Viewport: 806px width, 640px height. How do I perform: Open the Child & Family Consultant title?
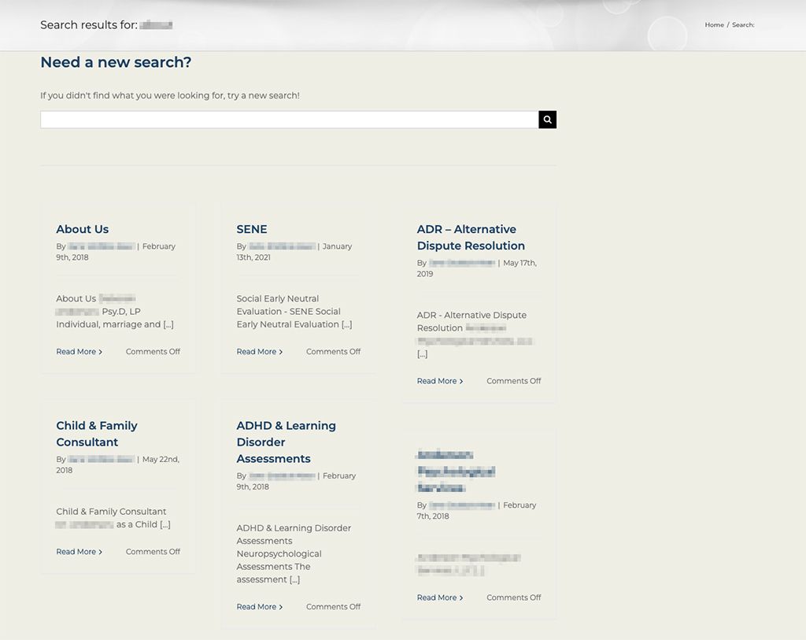(96, 434)
